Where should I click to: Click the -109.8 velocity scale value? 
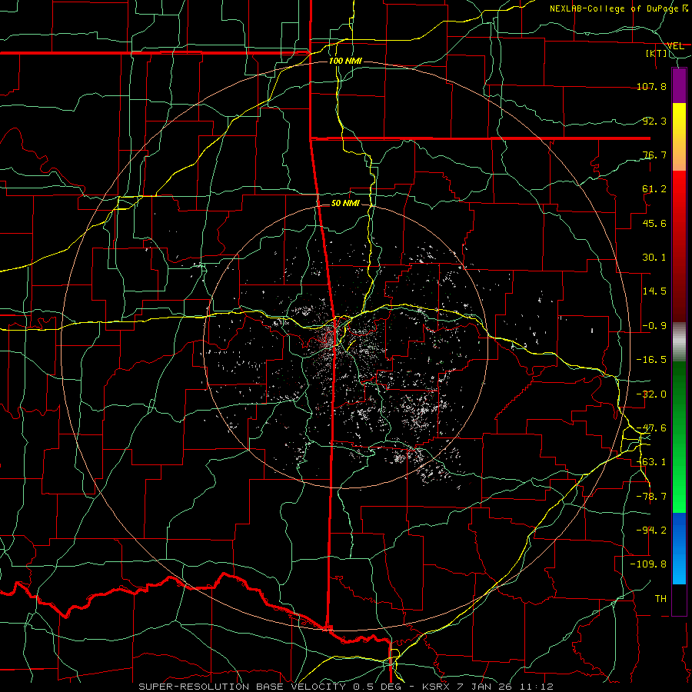coord(648,564)
